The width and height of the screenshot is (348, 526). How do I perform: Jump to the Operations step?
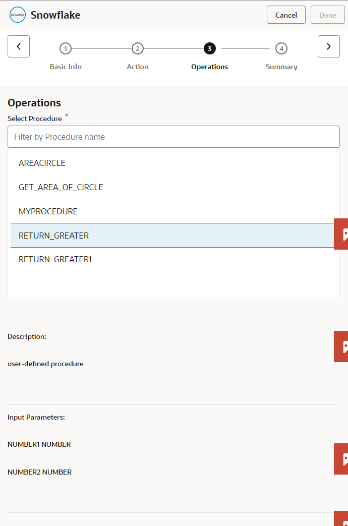(209, 49)
